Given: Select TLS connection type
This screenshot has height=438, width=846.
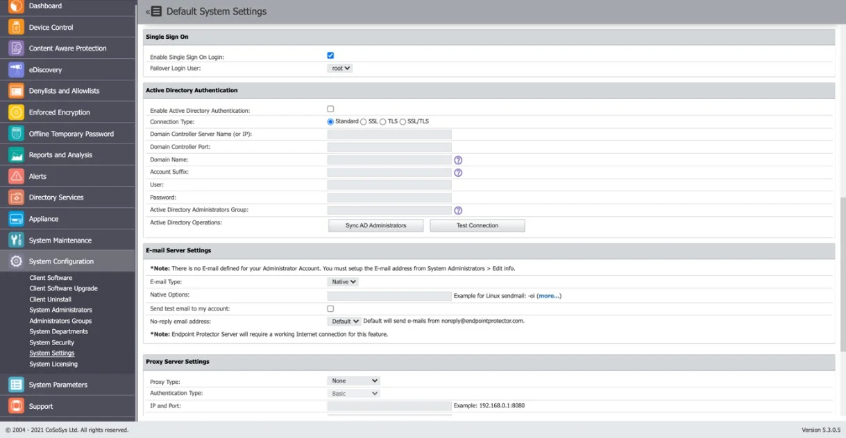Looking at the screenshot, I should (383, 121).
